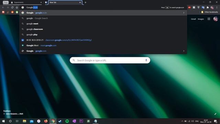Viewport: 220px width, 124px height.
Task: Customize this page with pencil icon
Action: 215,114
